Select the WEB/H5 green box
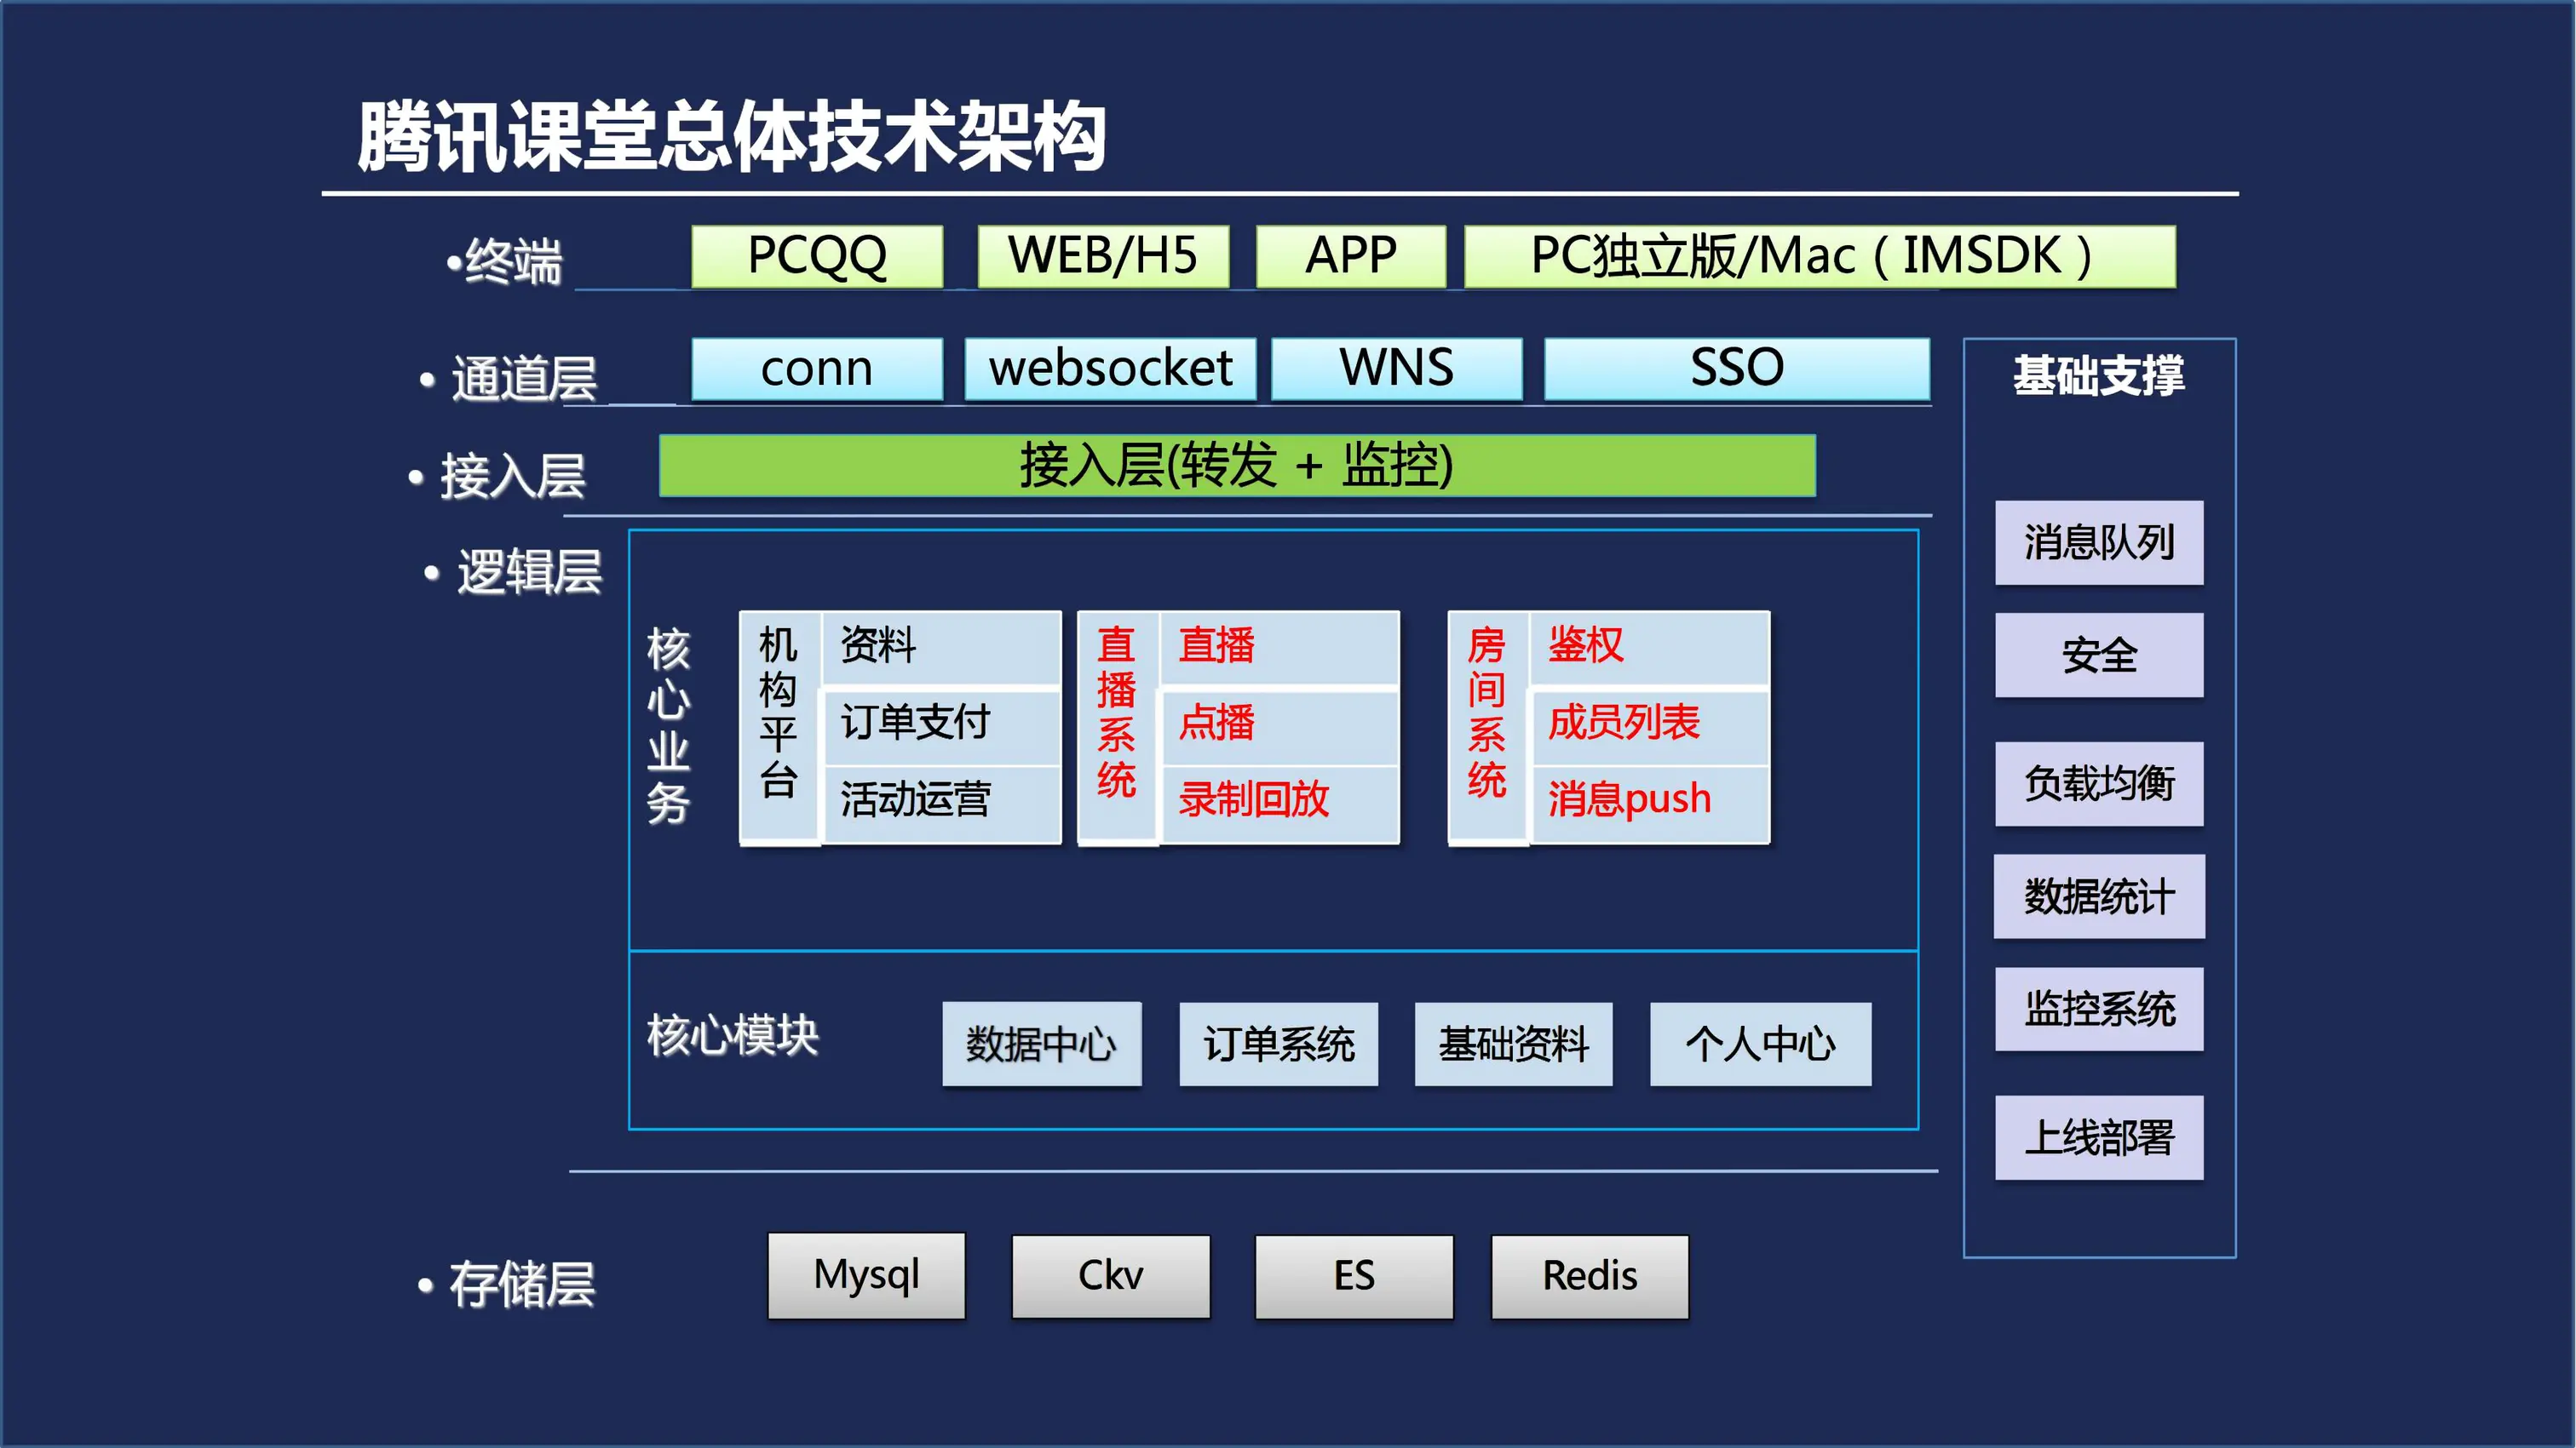Viewport: 2576px width, 1448px height. 1102,257
